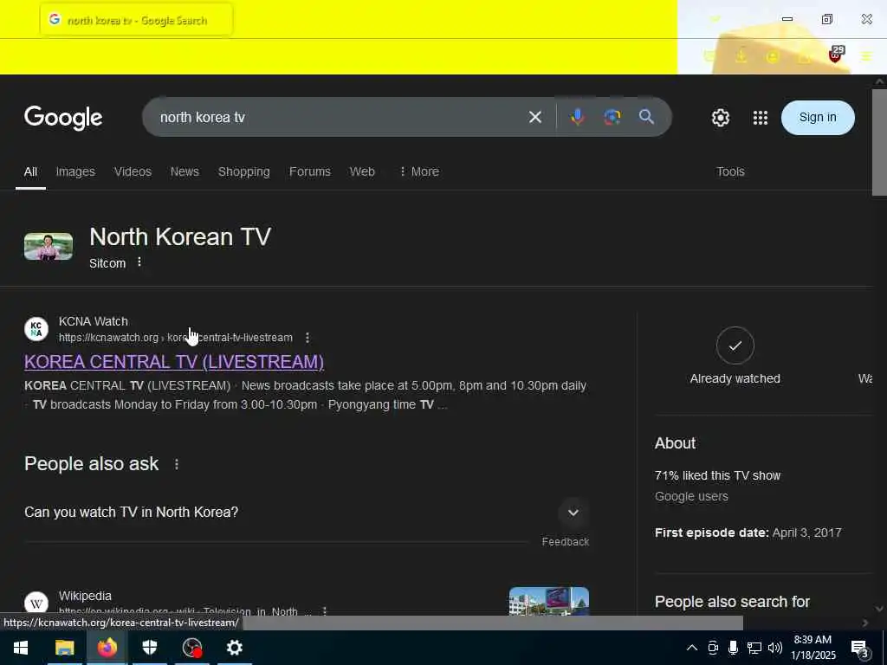Open network status in system tray
887x665 pixels.
pyautogui.click(x=754, y=648)
